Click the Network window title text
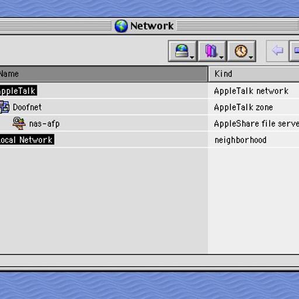Image resolution: width=299 pixels, height=299 pixels. pyautogui.click(x=152, y=26)
